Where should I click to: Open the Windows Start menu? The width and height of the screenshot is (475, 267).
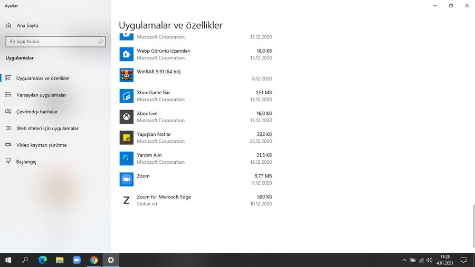pos(8,260)
